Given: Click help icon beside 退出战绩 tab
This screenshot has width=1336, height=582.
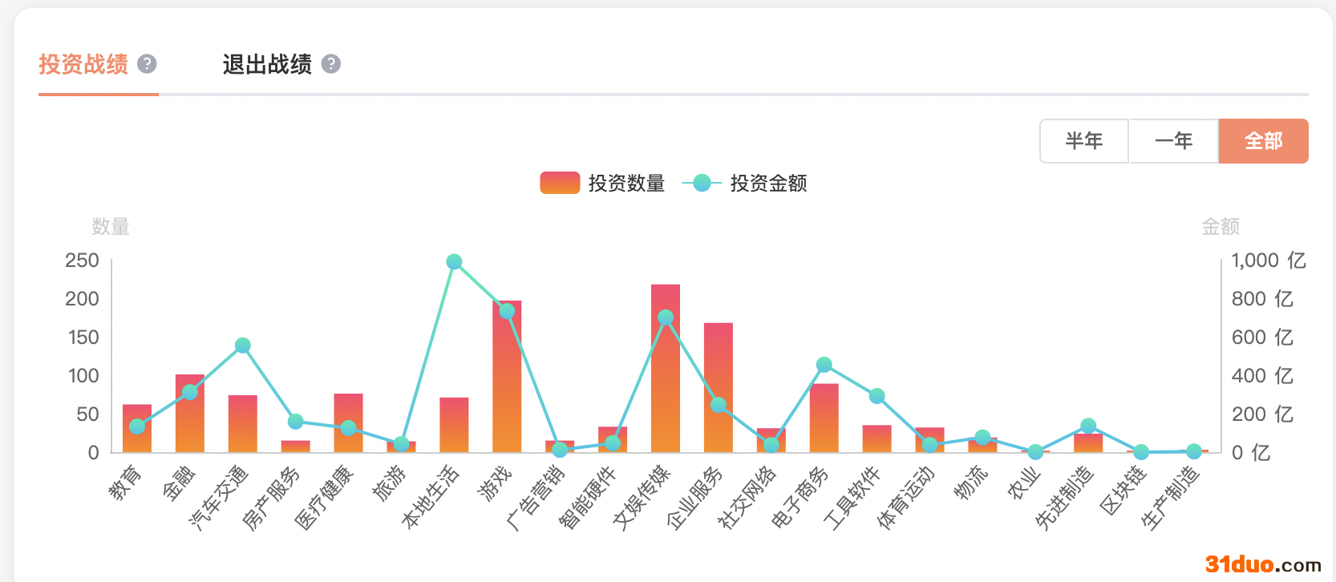Looking at the screenshot, I should [x=331, y=64].
